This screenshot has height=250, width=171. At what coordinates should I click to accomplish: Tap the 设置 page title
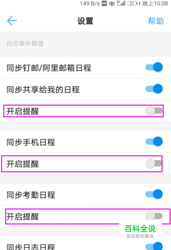(x=85, y=21)
